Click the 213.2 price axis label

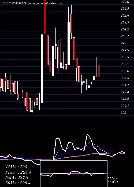pyautogui.click(x=125, y=99)
